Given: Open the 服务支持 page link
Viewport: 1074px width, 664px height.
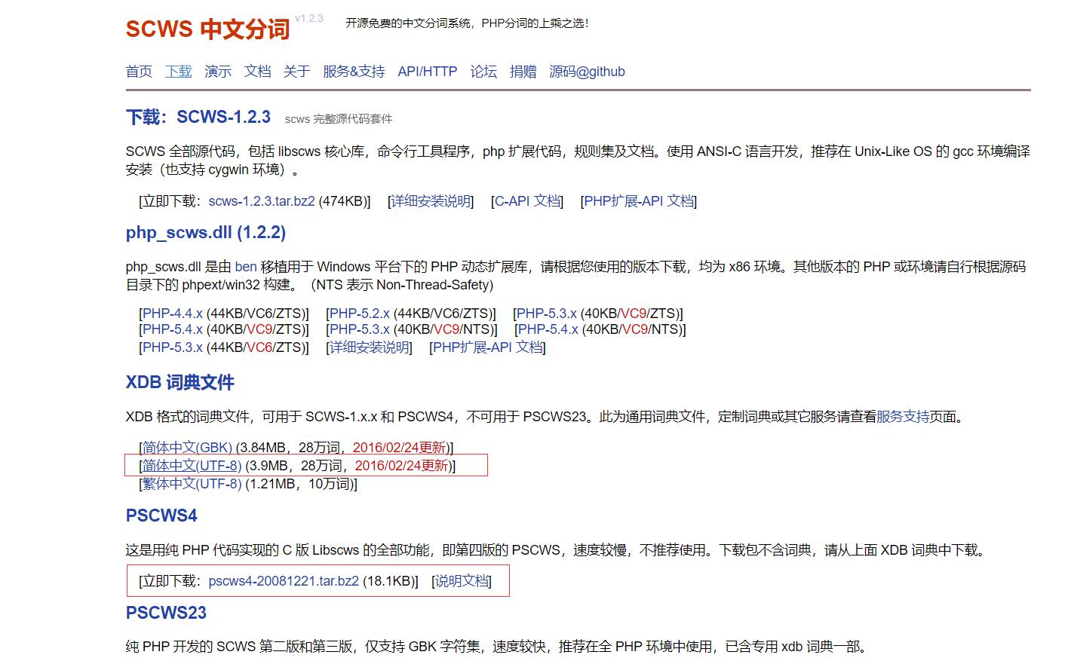Looking at the screenshot, I should pyautogui.click(x=903, y=417).
